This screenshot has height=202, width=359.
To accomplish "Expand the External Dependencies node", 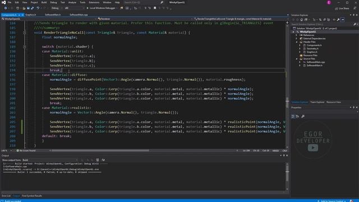I will (x=297, y=39).
